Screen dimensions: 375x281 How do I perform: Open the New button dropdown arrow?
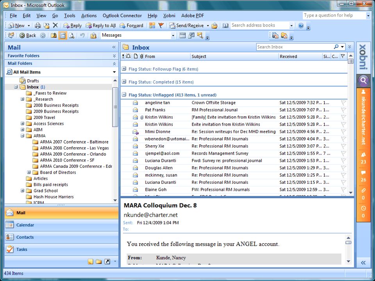tap(29, 26)
